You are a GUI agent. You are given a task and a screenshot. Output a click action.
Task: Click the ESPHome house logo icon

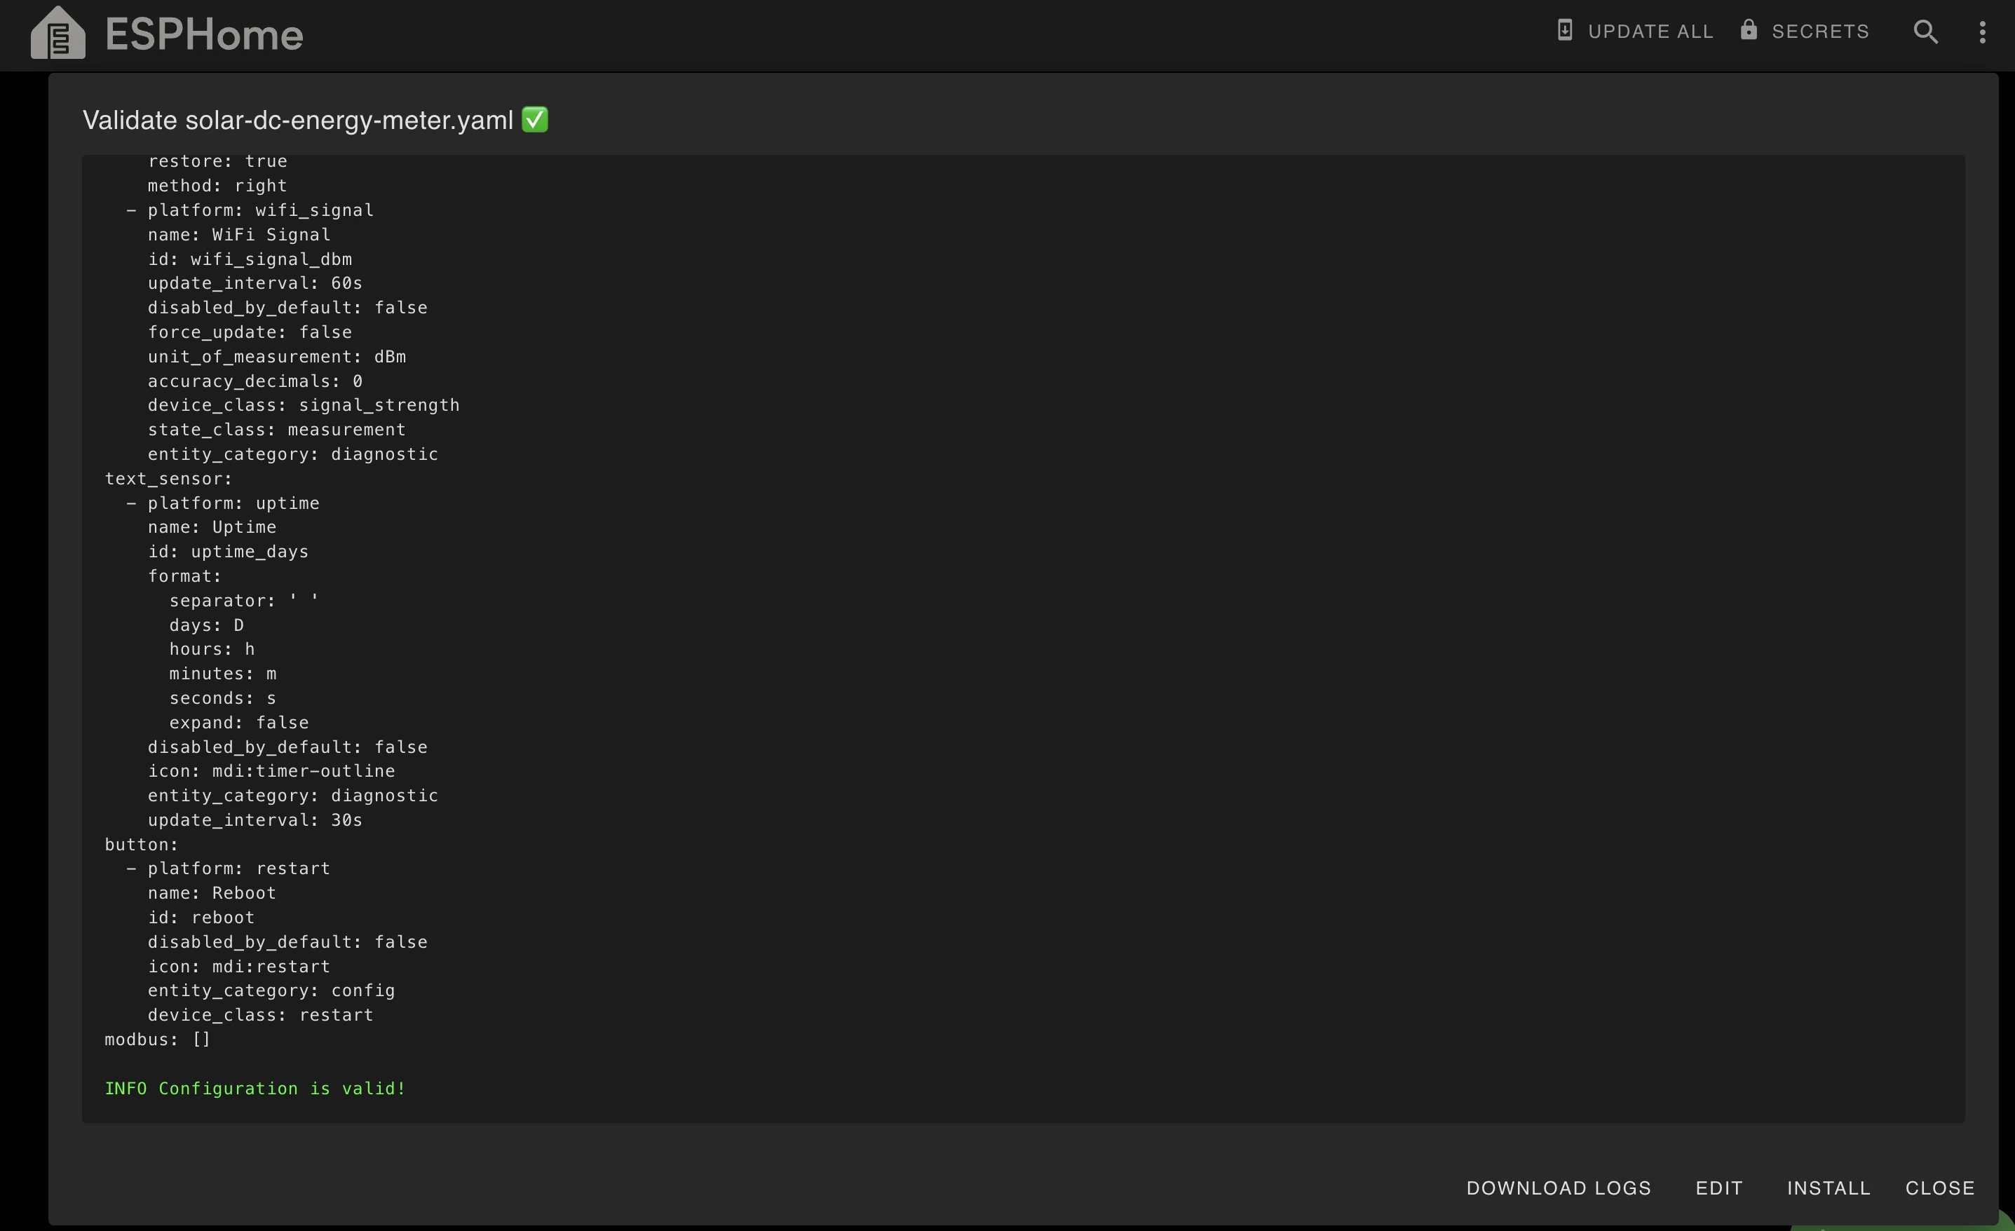pos(57,34)
